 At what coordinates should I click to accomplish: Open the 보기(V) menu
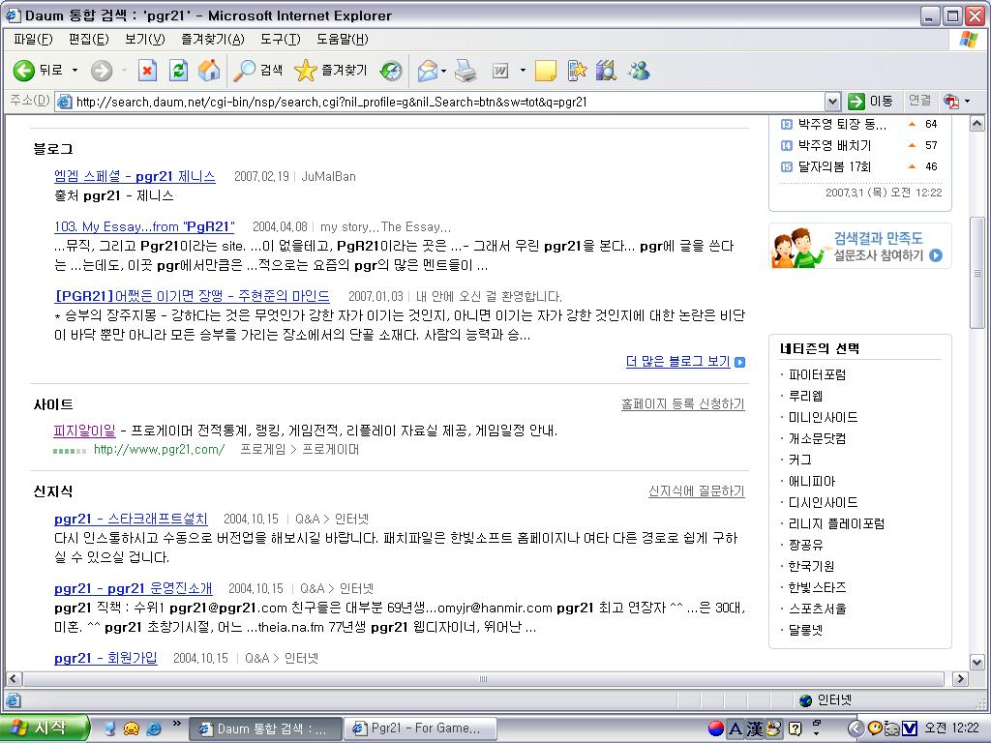[x=145, y=39]
